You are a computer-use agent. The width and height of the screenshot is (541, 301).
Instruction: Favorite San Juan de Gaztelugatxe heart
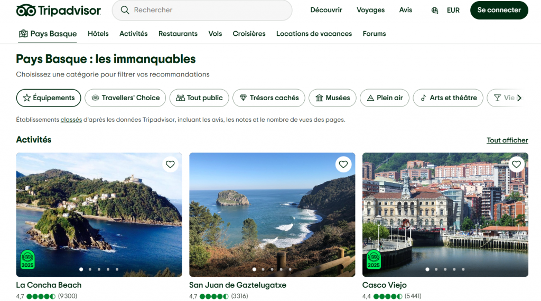[x=343, y=164]
